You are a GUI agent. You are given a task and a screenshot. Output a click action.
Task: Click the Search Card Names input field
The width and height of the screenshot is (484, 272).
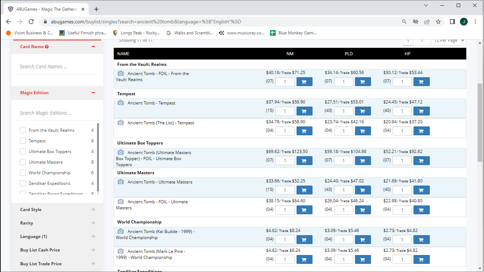pyautogui.click(x=57, y=67)
